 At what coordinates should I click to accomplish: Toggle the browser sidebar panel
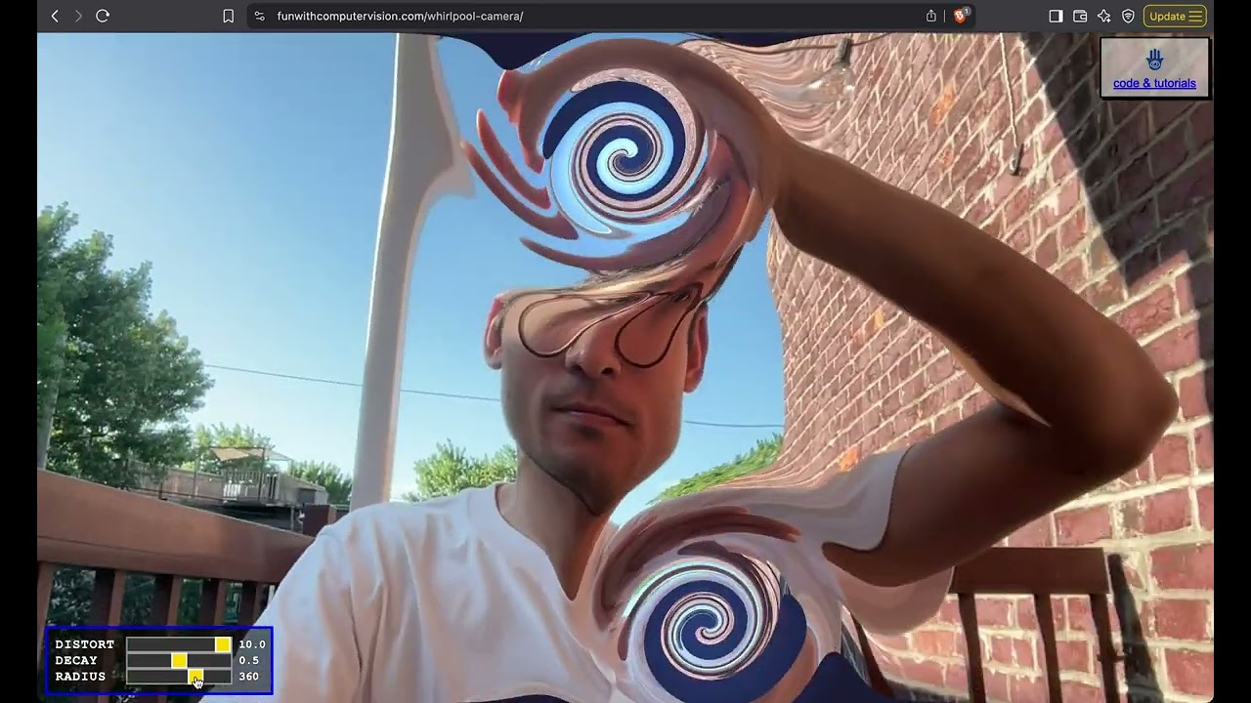[1056, 16]
